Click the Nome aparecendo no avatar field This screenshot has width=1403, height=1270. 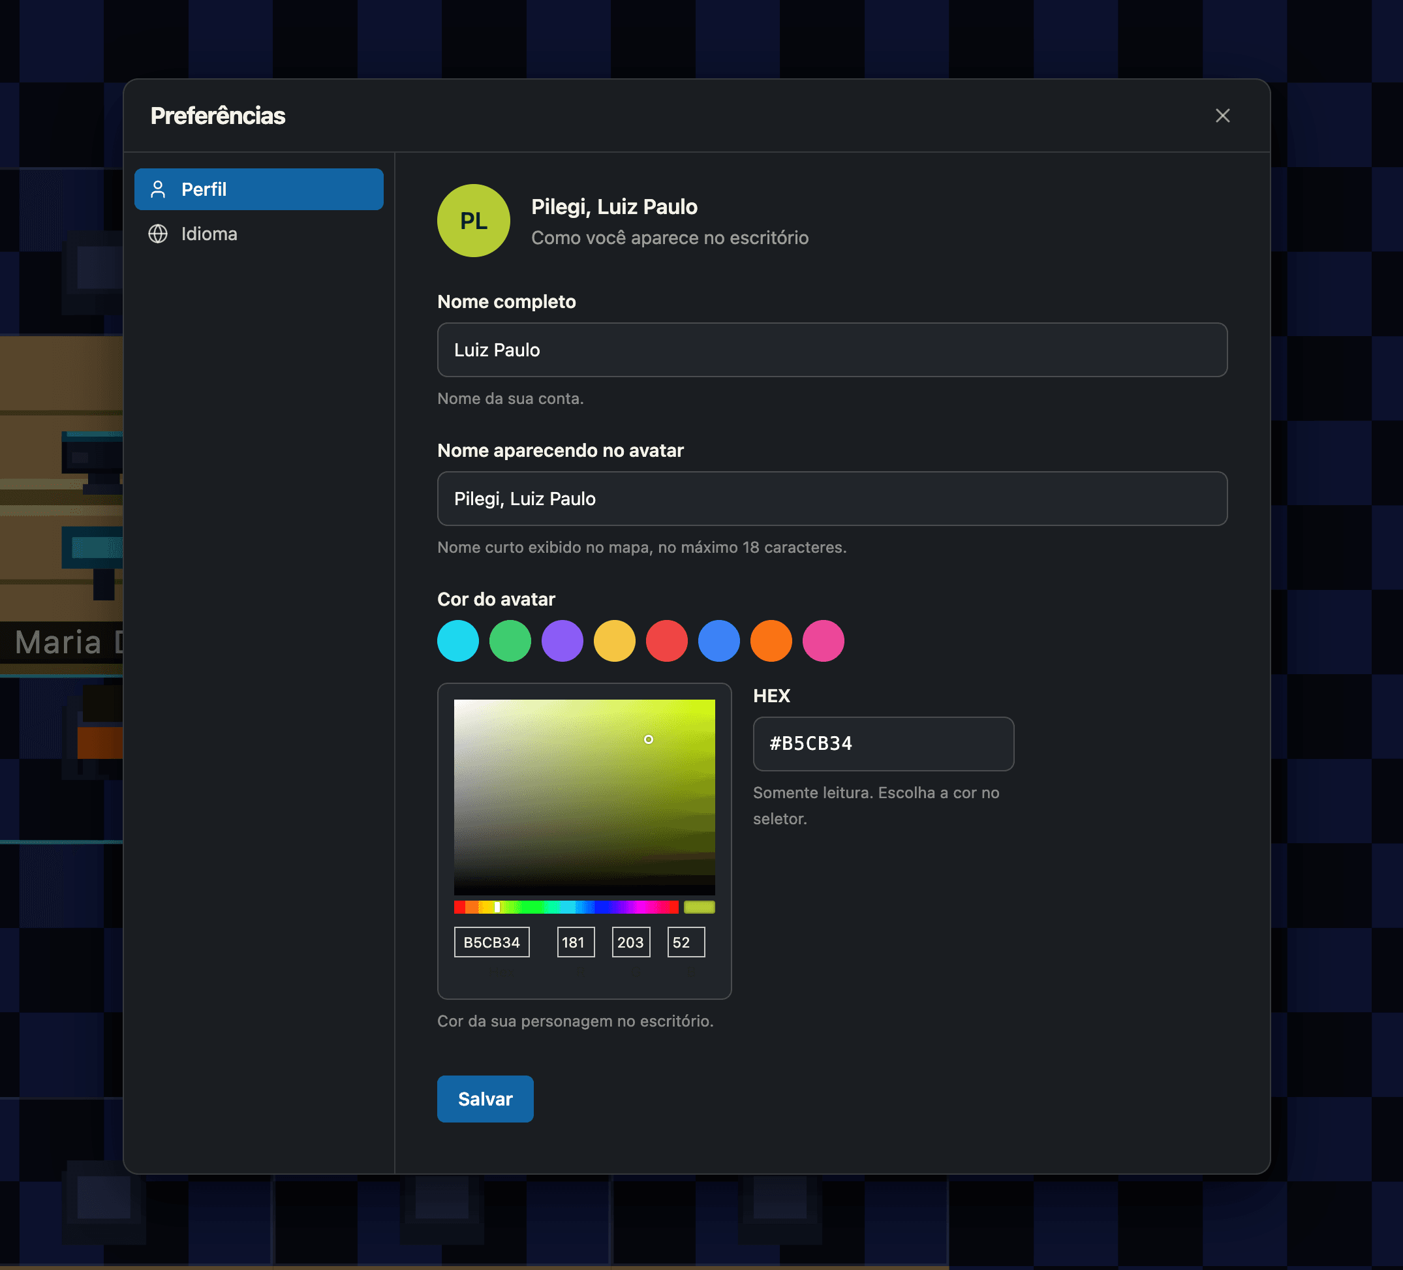pyautogui.click(x=831, y=499)
